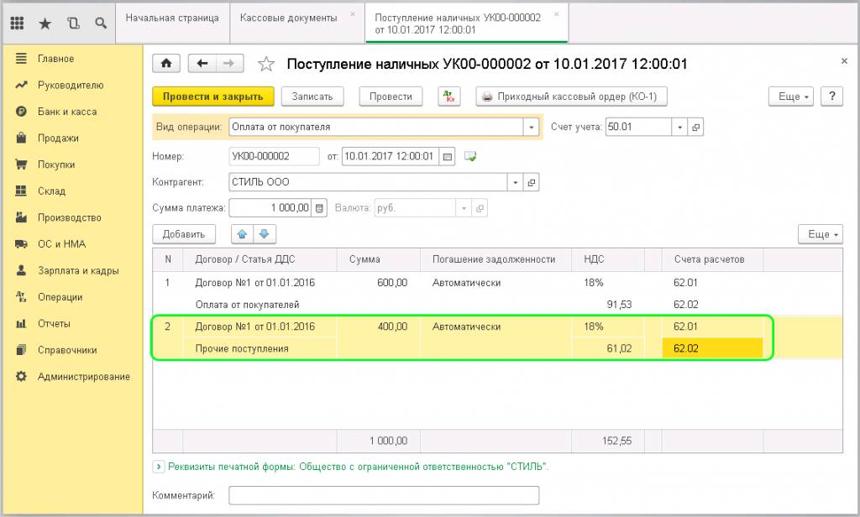Open Favorites star in top bar
Image resolution: width=860 pixels, height=517 pixels.
click(45, 23)
